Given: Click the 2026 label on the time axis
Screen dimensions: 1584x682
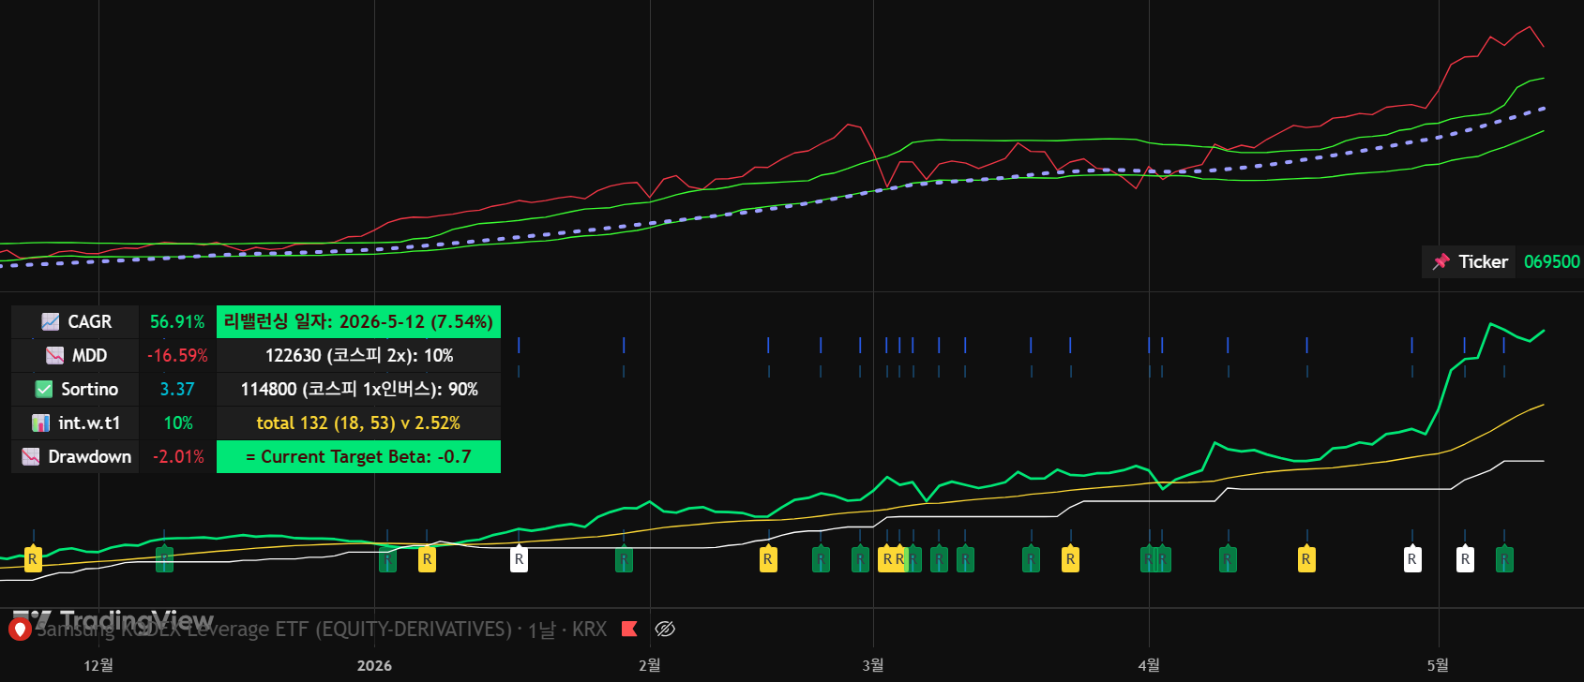Looking at the screenshot, I should pos(374,665).
